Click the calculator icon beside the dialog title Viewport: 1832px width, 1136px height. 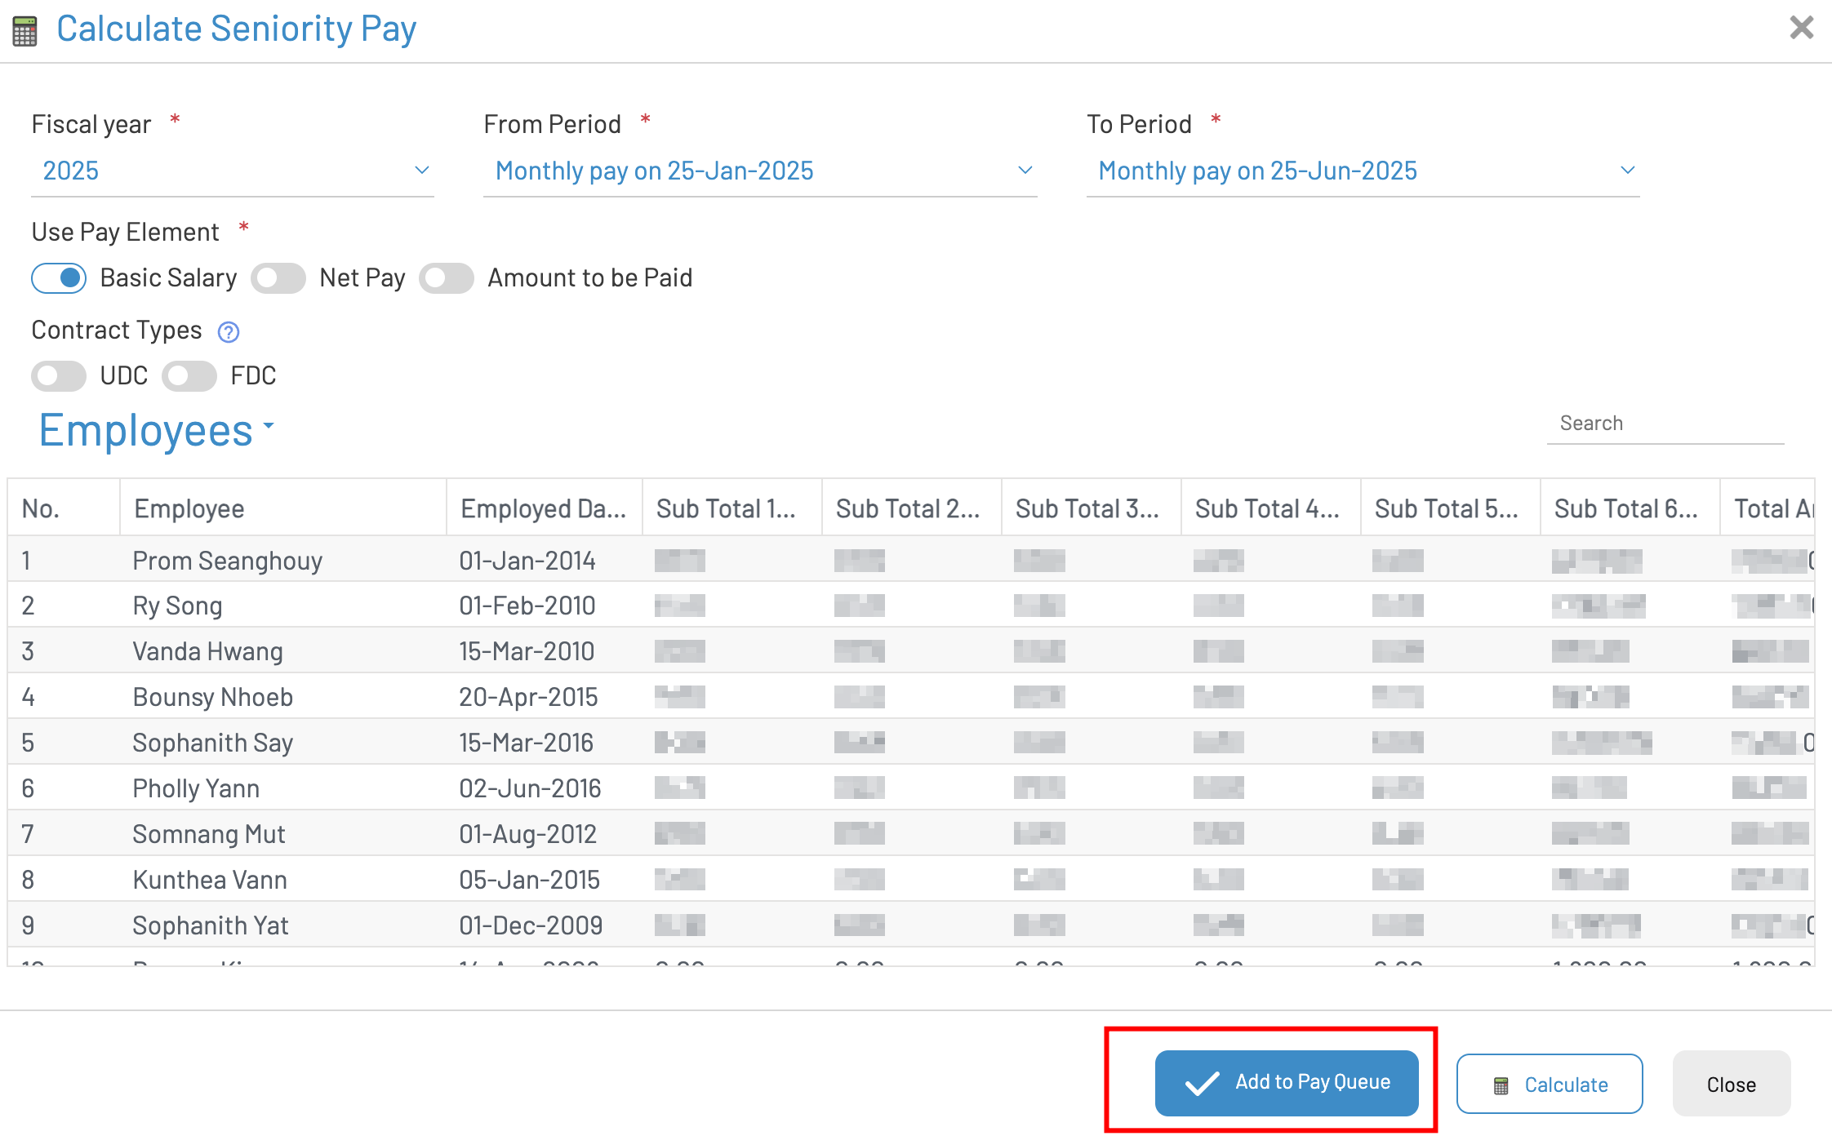pyautogui.click(x=24, y=31)
